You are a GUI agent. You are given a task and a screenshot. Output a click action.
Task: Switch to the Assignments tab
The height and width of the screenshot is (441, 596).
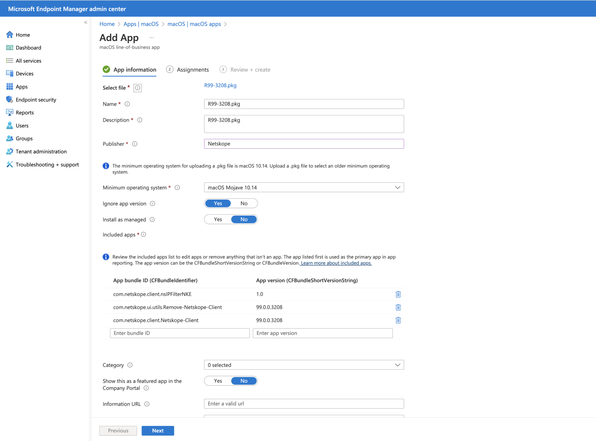click(x=193, y=69)
